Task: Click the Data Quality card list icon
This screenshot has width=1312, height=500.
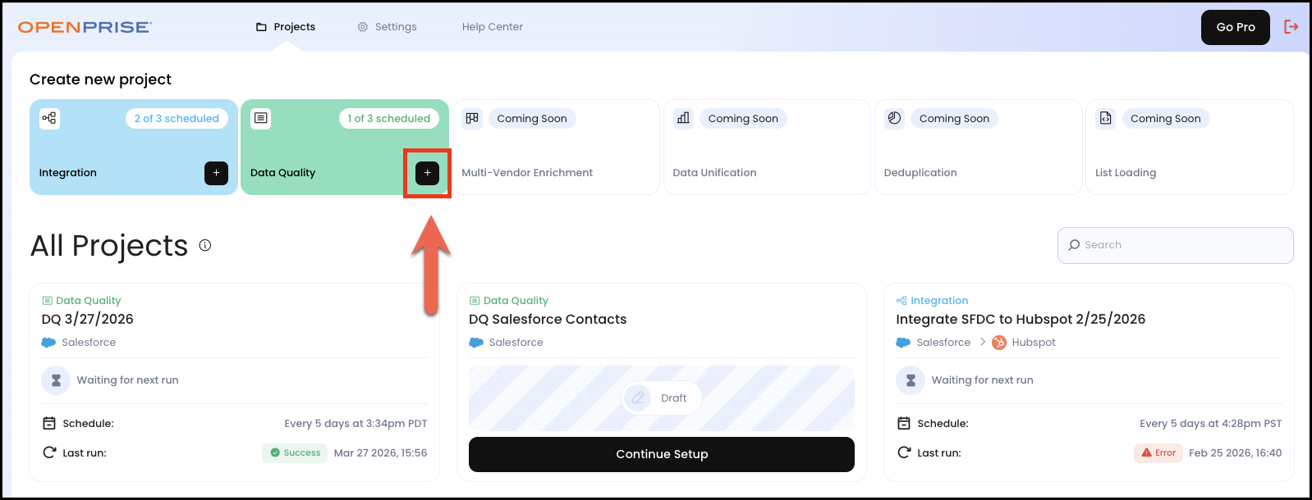Action: pos(260,118)
